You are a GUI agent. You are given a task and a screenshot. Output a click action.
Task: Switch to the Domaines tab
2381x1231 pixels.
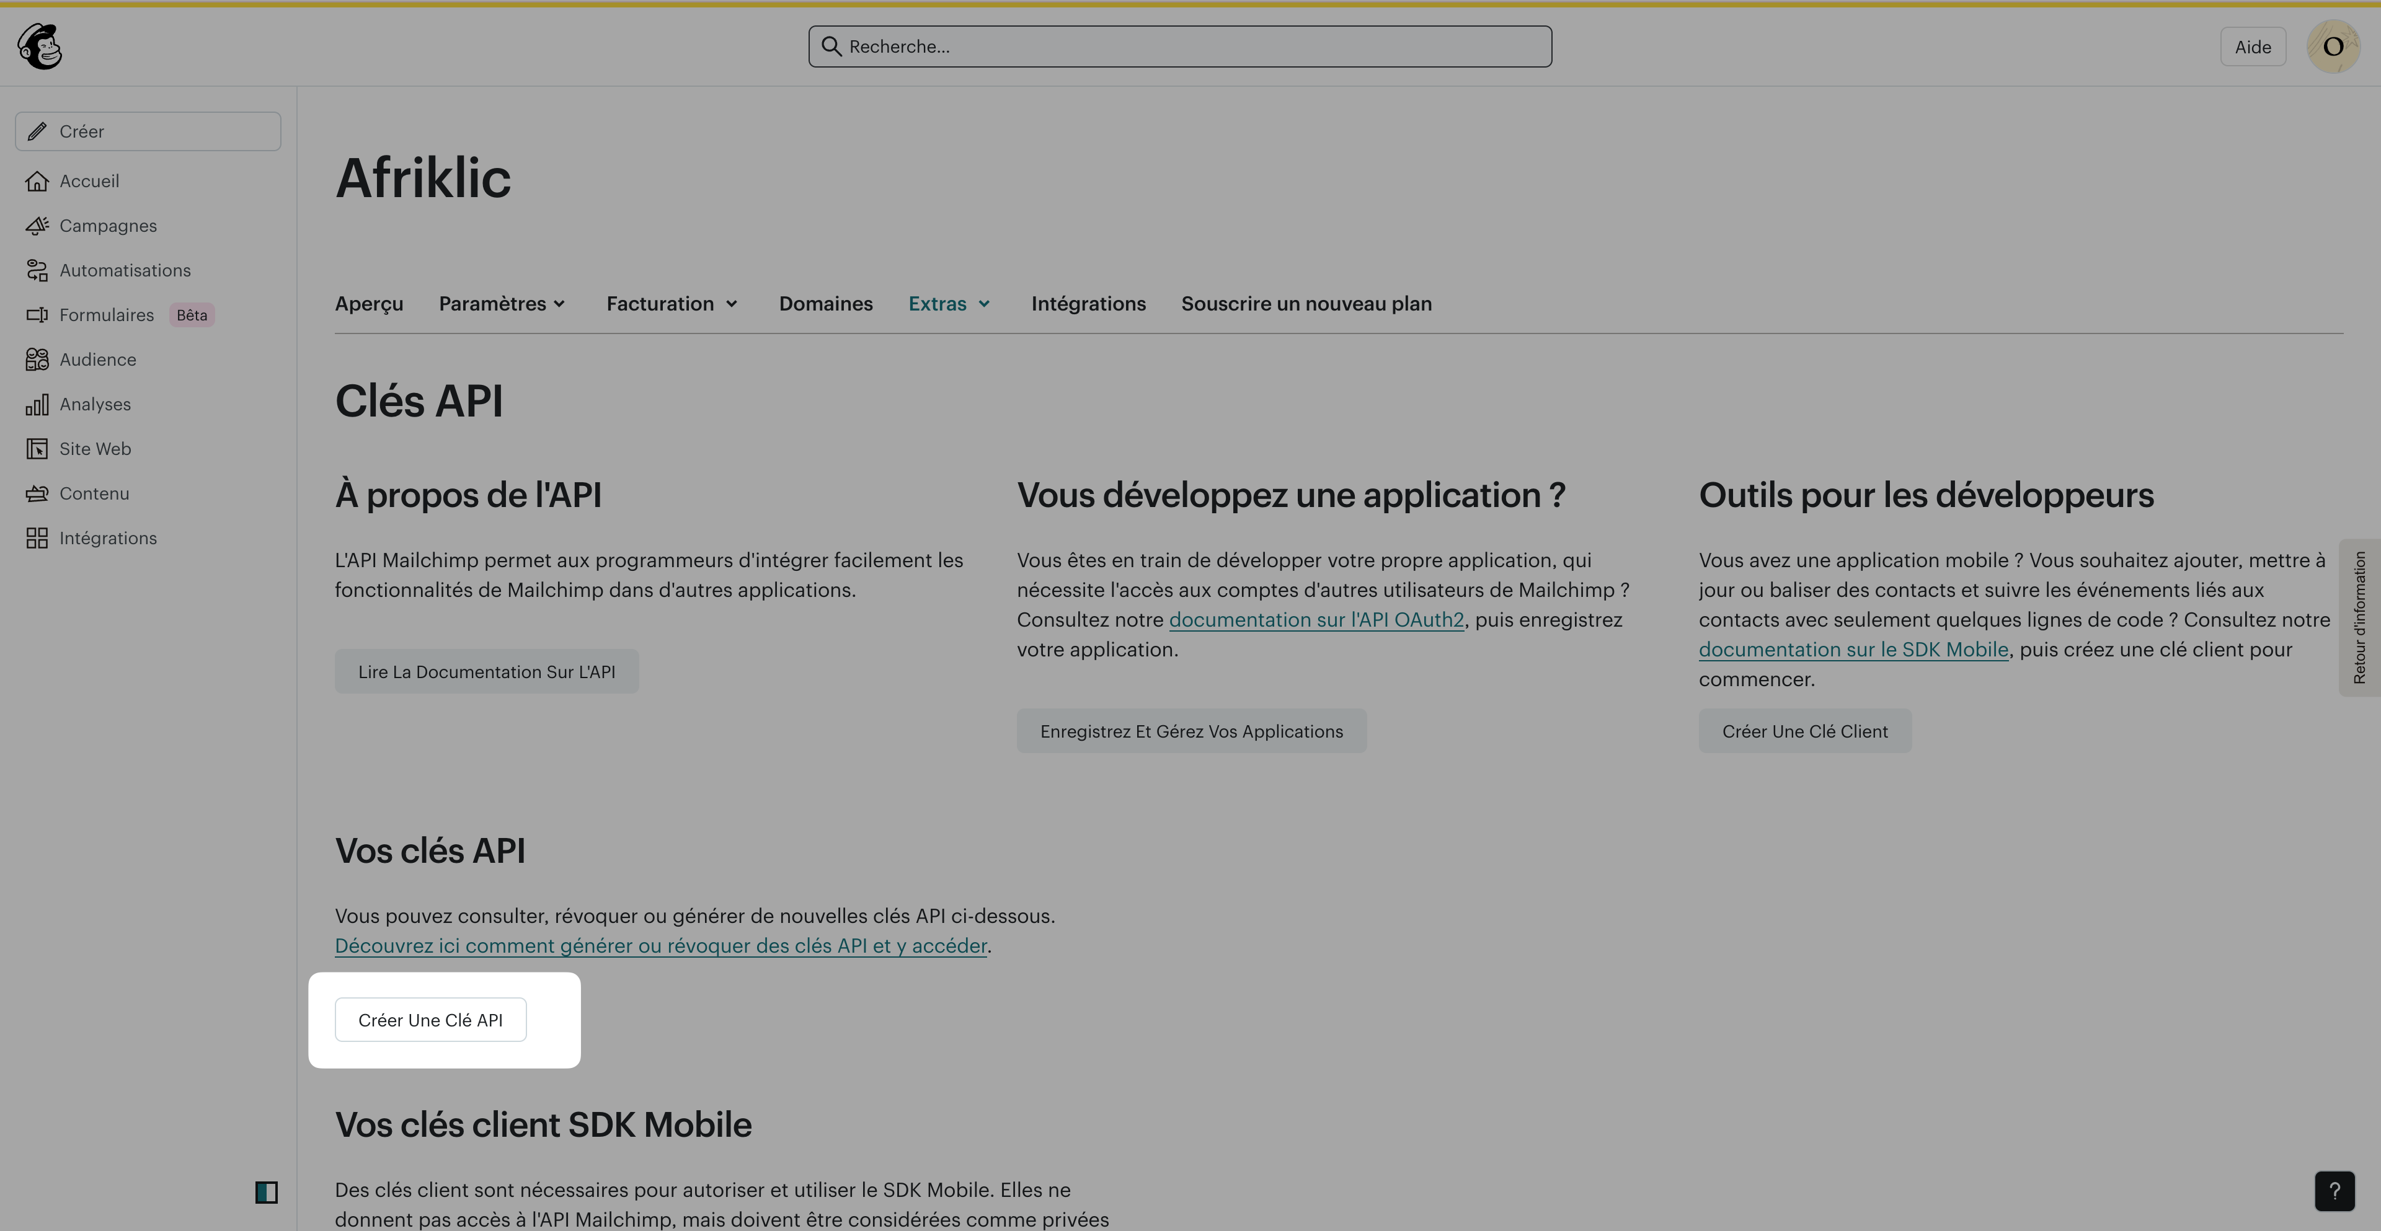point(825,304)
